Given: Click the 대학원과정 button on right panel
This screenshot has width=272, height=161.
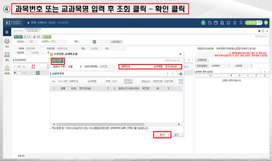Looking at the screenshot, I should pos(202,60).
